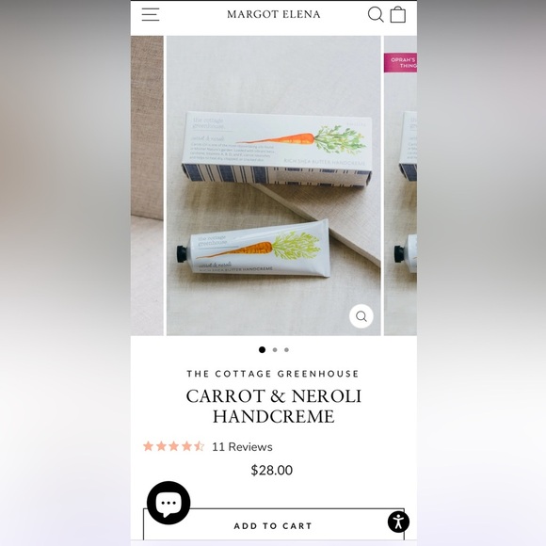Open the live chat bubble
This screenshot has height=546, width=546.
coord(169,503)
